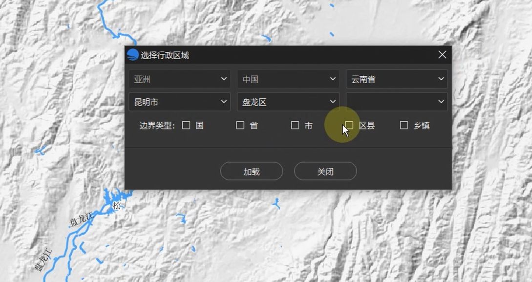This screenshot has width=532, height=282.
Task: Enable the 省 boundary type checkbox
Action: point(240,125)
